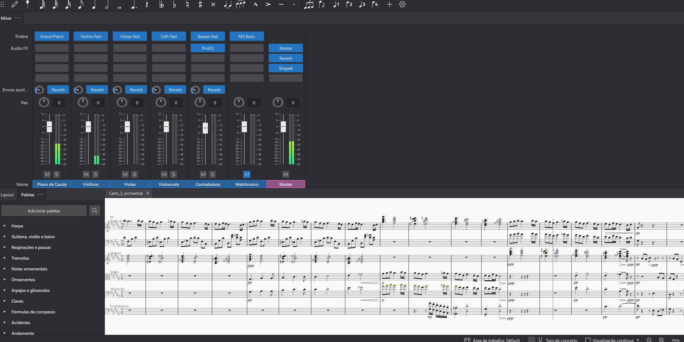Click the Adicionar paletas button
This screenshot has height=342, width=684.
[x=44, y=211]
